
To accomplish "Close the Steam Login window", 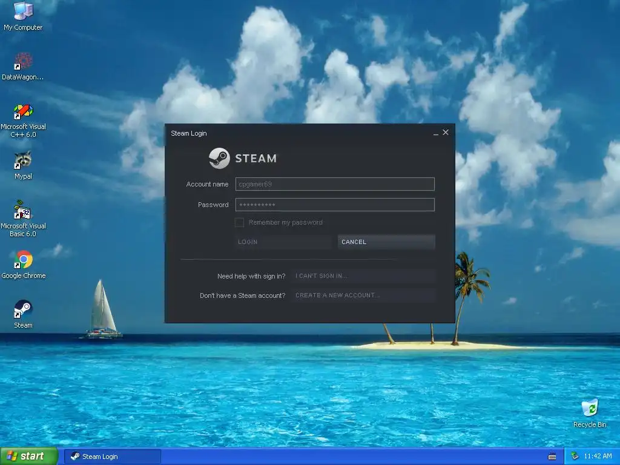I will point(446,133).
